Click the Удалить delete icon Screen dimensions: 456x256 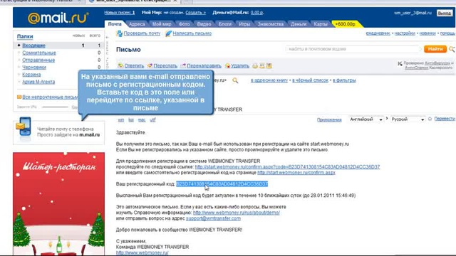click(x=227, y=66)
